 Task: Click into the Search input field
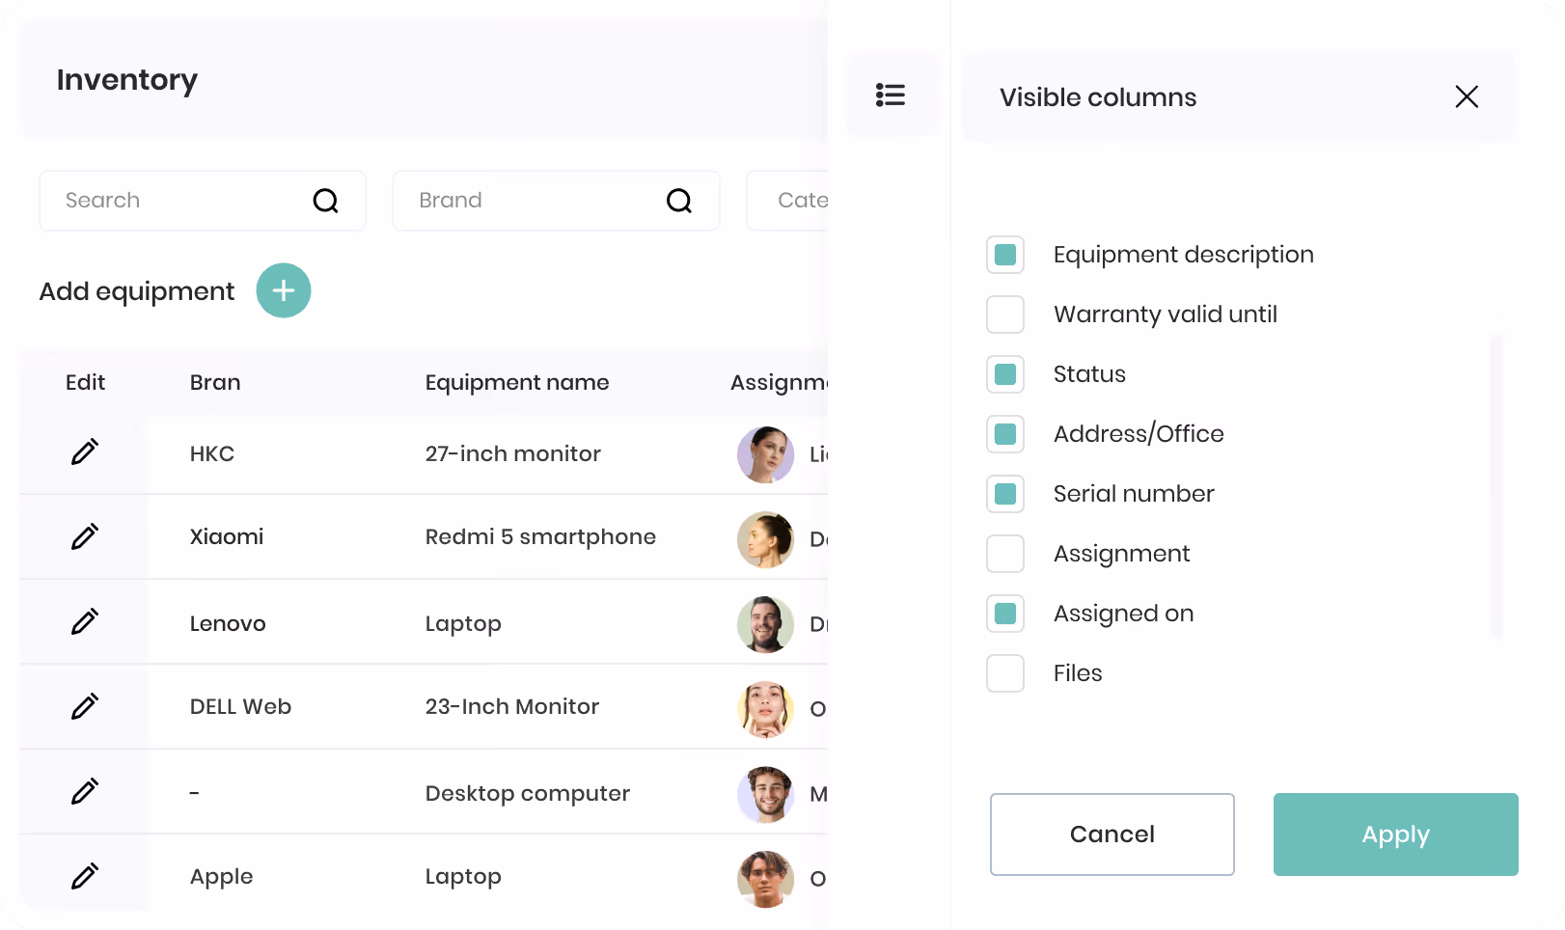pyautogui.click(x=203, y=201)
